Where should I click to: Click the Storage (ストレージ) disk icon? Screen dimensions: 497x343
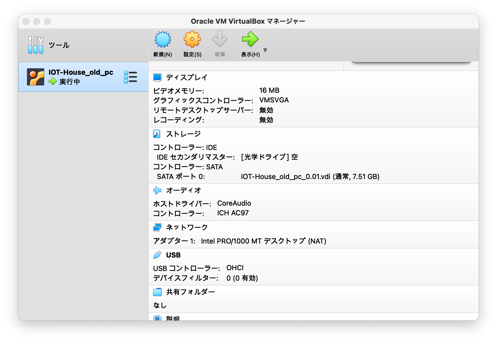[157, 134]
